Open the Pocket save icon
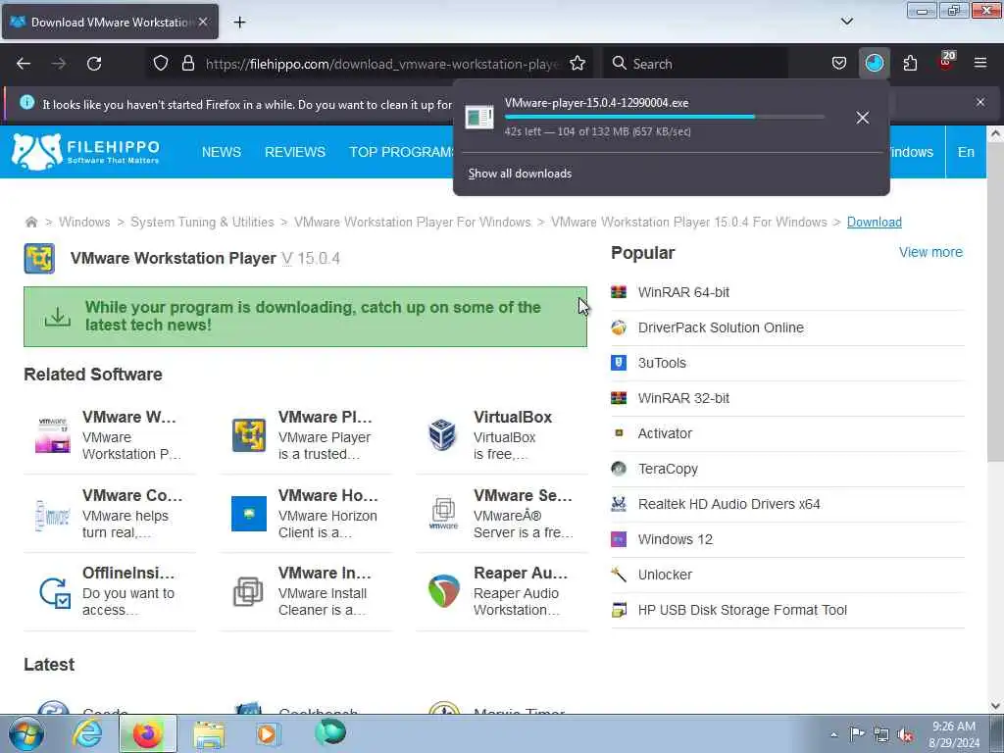Screen dimensions: 1004x753 [x=839, y=64]
